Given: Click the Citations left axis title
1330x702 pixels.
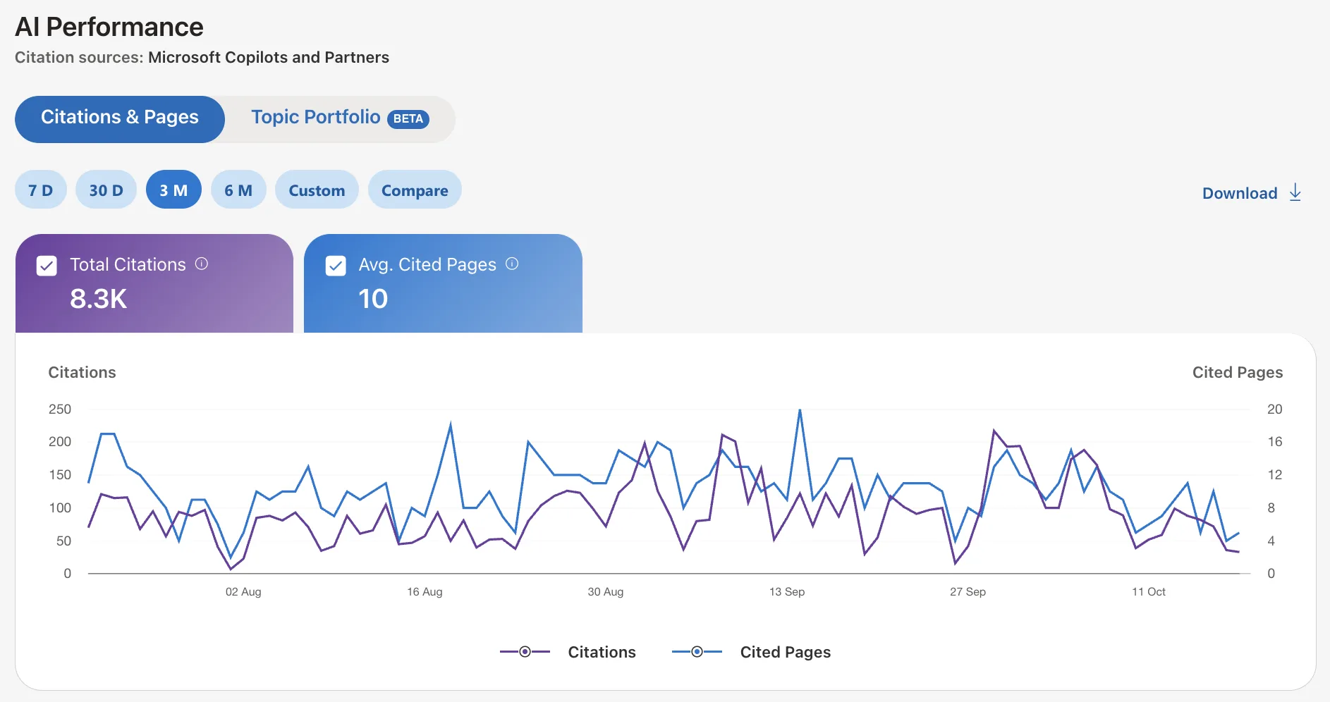Looking at the screenshot, I should (82, 372).
